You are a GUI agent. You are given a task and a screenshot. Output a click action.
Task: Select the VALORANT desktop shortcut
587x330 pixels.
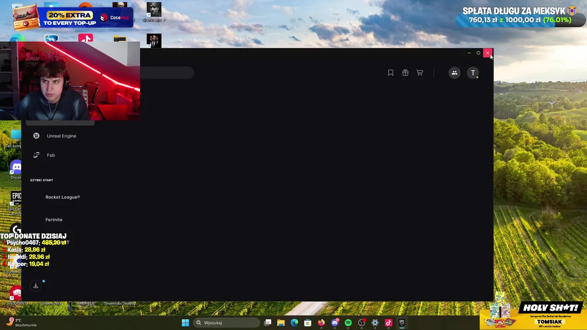pos(16,296)
